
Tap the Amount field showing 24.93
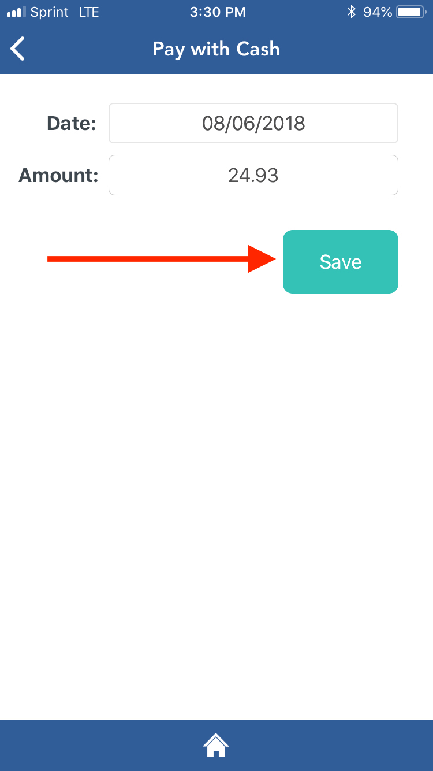(253, 175)
